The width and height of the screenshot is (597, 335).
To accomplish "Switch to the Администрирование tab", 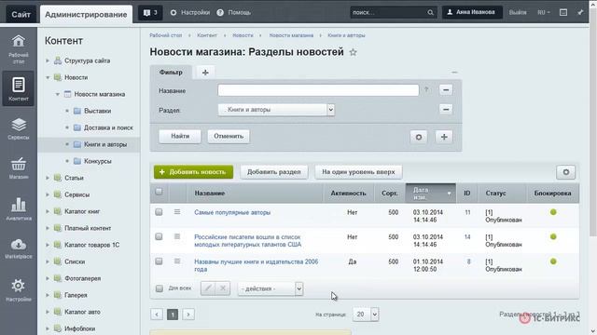I will click(86, 15).
